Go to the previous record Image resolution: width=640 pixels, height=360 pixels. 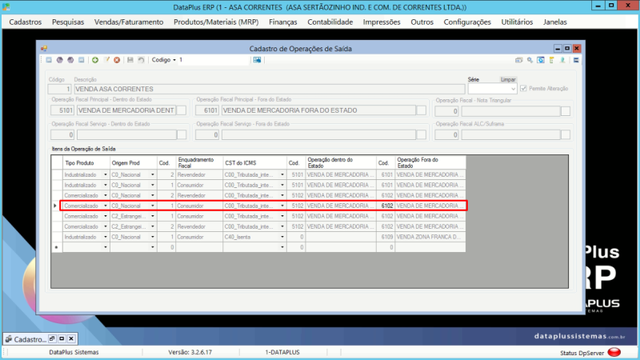(59, 60)
